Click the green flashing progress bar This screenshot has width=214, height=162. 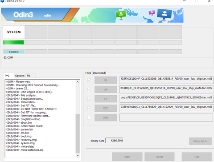[x=13, y=42]
